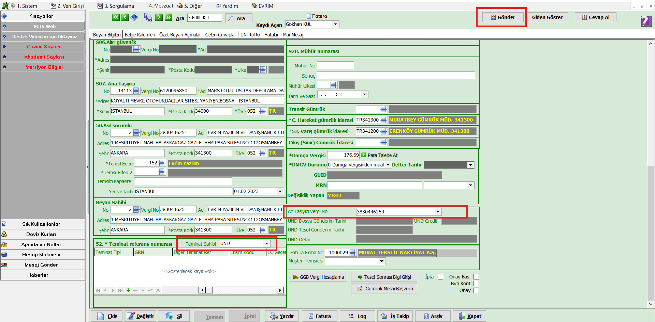The height and width of the screenshot is (322, 655).
Task: Open the 3. Sorgulama menu
Action: coord(116,6)
